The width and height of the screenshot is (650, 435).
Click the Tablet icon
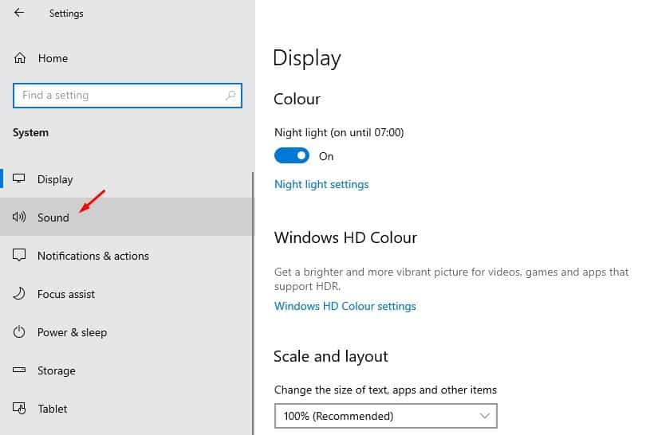(19, 409)
